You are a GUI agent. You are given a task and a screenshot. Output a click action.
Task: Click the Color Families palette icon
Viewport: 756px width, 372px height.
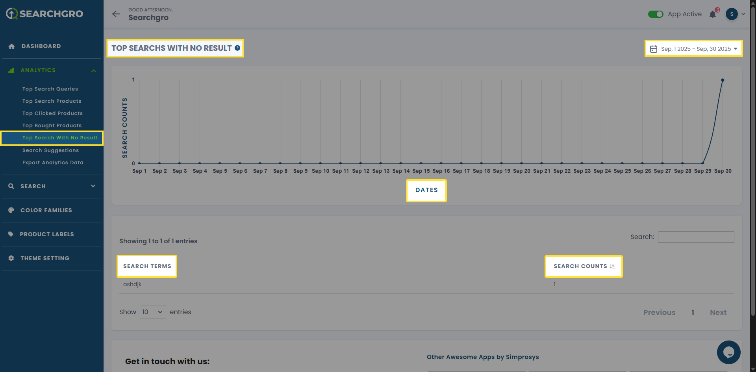(x=11, y=210)
